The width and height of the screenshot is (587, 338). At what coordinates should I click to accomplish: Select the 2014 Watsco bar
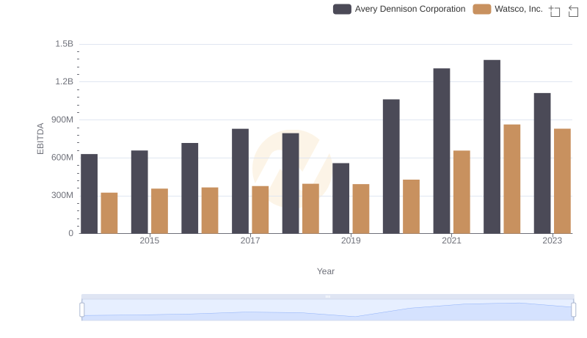[109, 213]
